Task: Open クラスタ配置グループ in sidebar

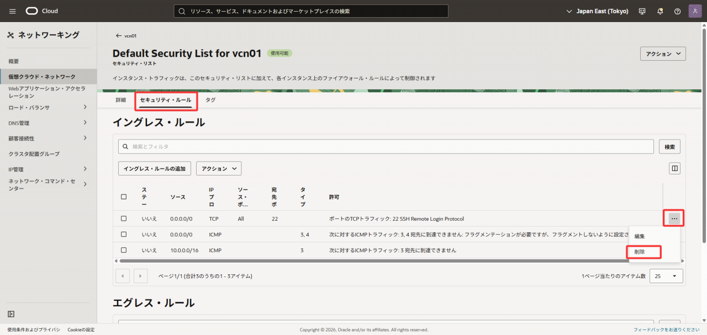Action: (x=34, y=153)
